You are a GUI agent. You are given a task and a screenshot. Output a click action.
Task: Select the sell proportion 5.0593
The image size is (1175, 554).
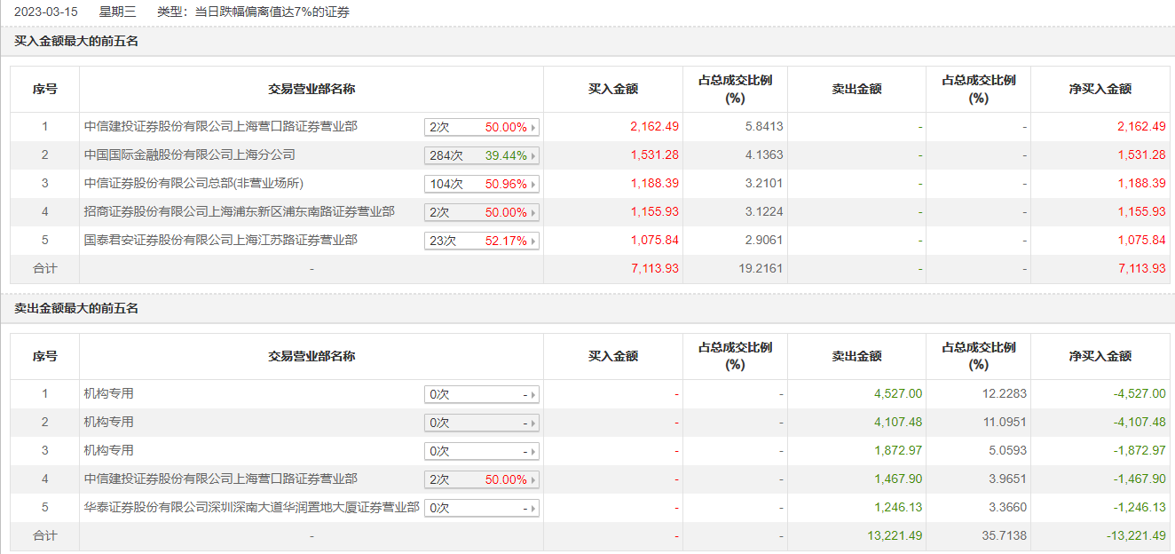pos(1006,451)
